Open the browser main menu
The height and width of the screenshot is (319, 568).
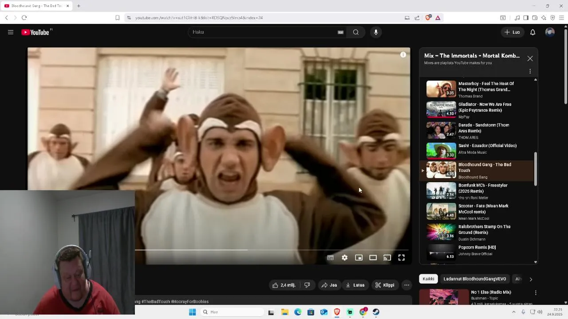(x=561, y=18)
